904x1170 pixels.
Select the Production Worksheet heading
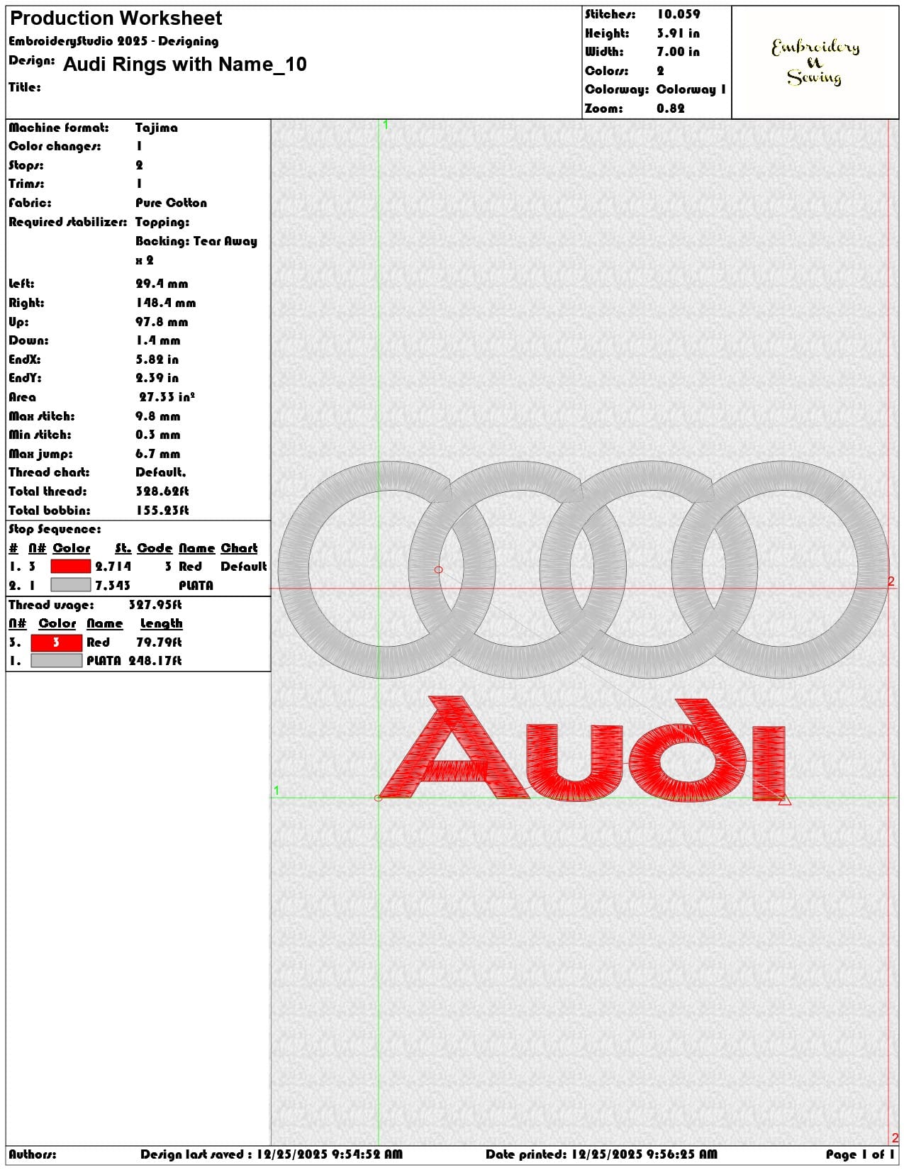[116, 18]
